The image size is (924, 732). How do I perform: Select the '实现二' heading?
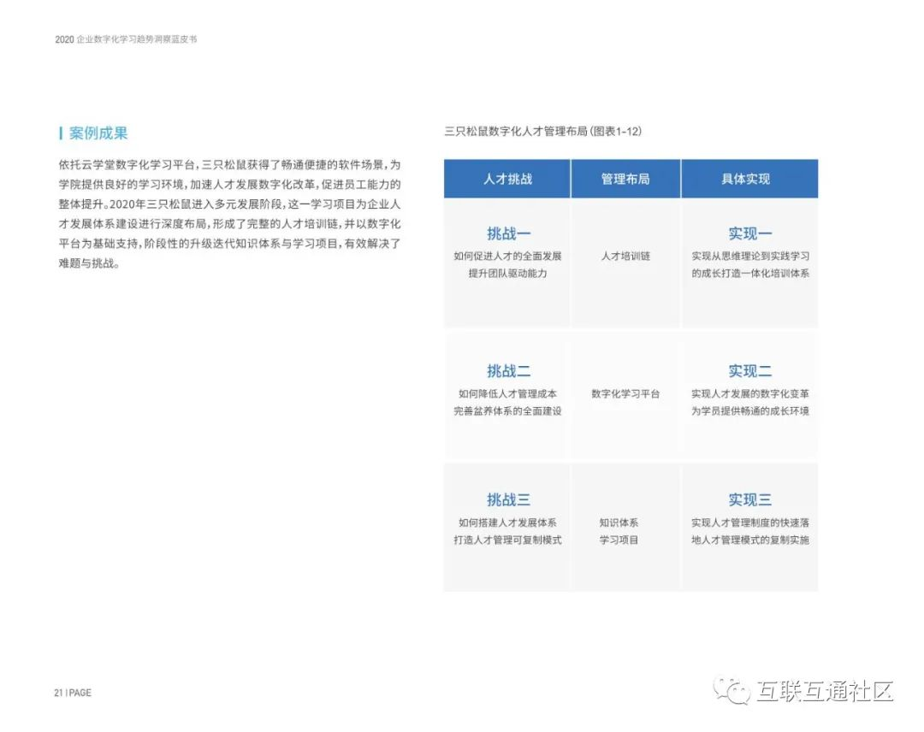(x=749, y=371)
